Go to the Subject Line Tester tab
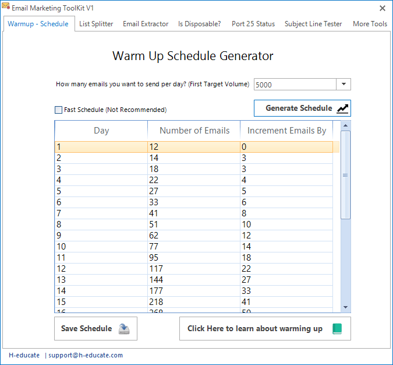 pos(313,24)
